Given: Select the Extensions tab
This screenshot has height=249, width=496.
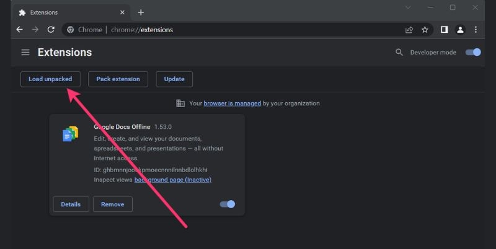Looking at the screenshot, I should tap(68, 12).
